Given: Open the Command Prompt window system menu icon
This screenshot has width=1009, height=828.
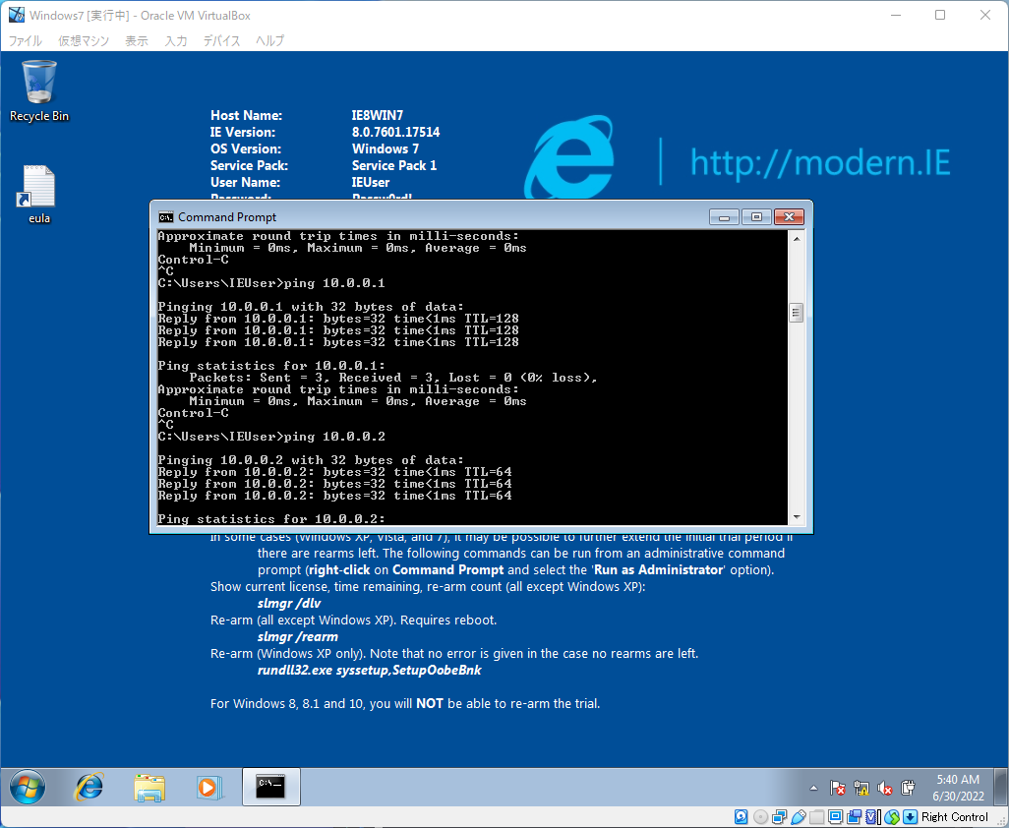Looking at the screenshot, I should click(x=165, y=216).
